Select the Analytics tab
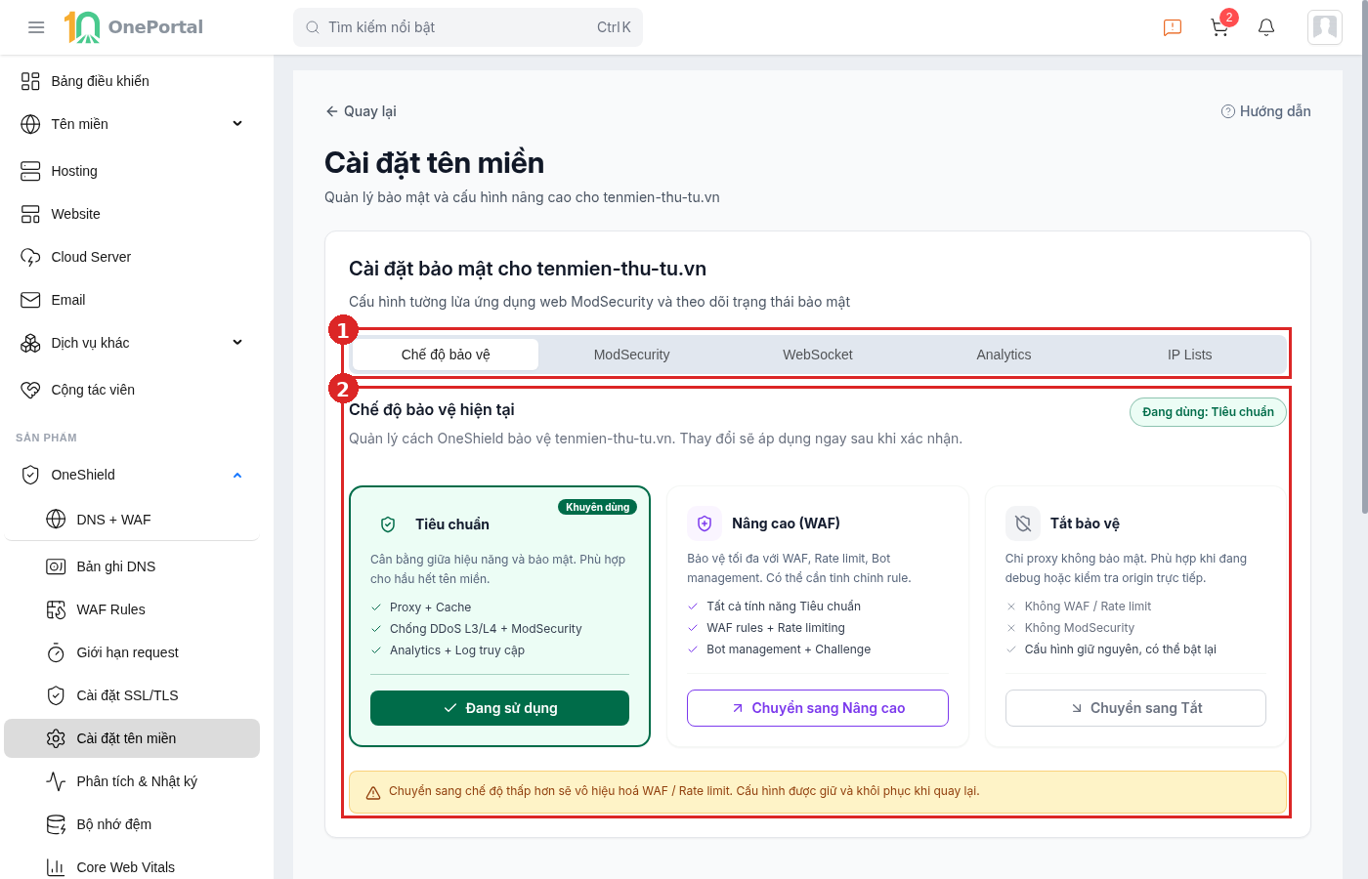This screenshot has width=1368, height=879. tap(1004, 355)
